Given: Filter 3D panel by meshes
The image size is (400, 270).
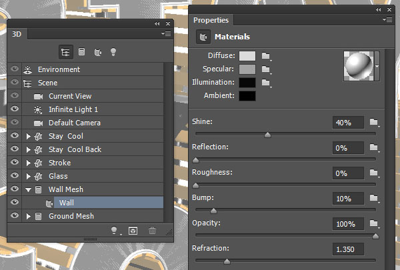Looking at the screenshot, I should (x=81, y=52).
